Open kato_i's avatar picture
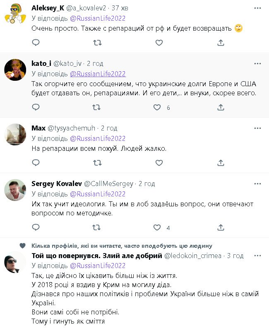 coord(15,70)
